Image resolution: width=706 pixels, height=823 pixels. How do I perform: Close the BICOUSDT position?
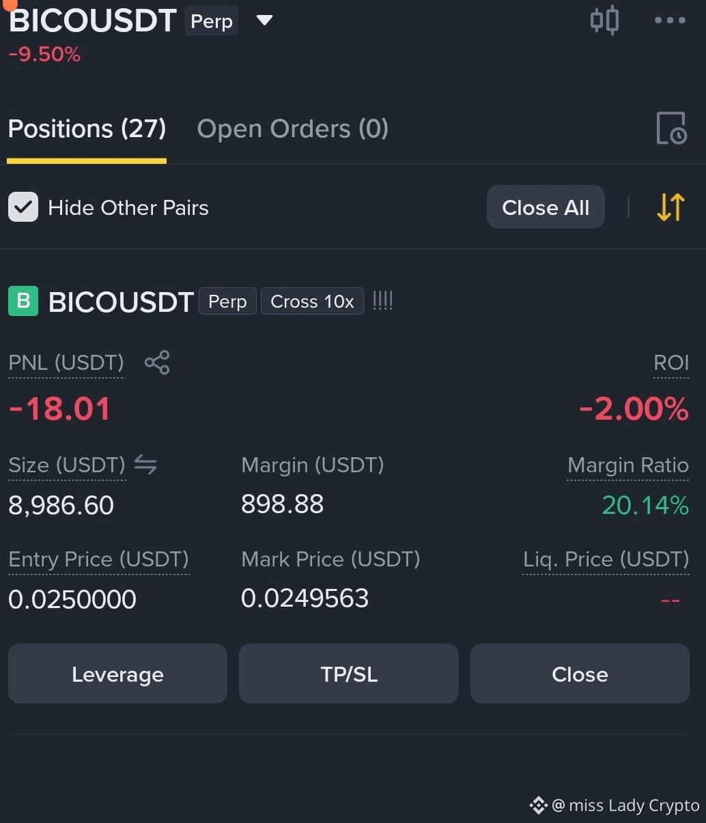point(580,674)
